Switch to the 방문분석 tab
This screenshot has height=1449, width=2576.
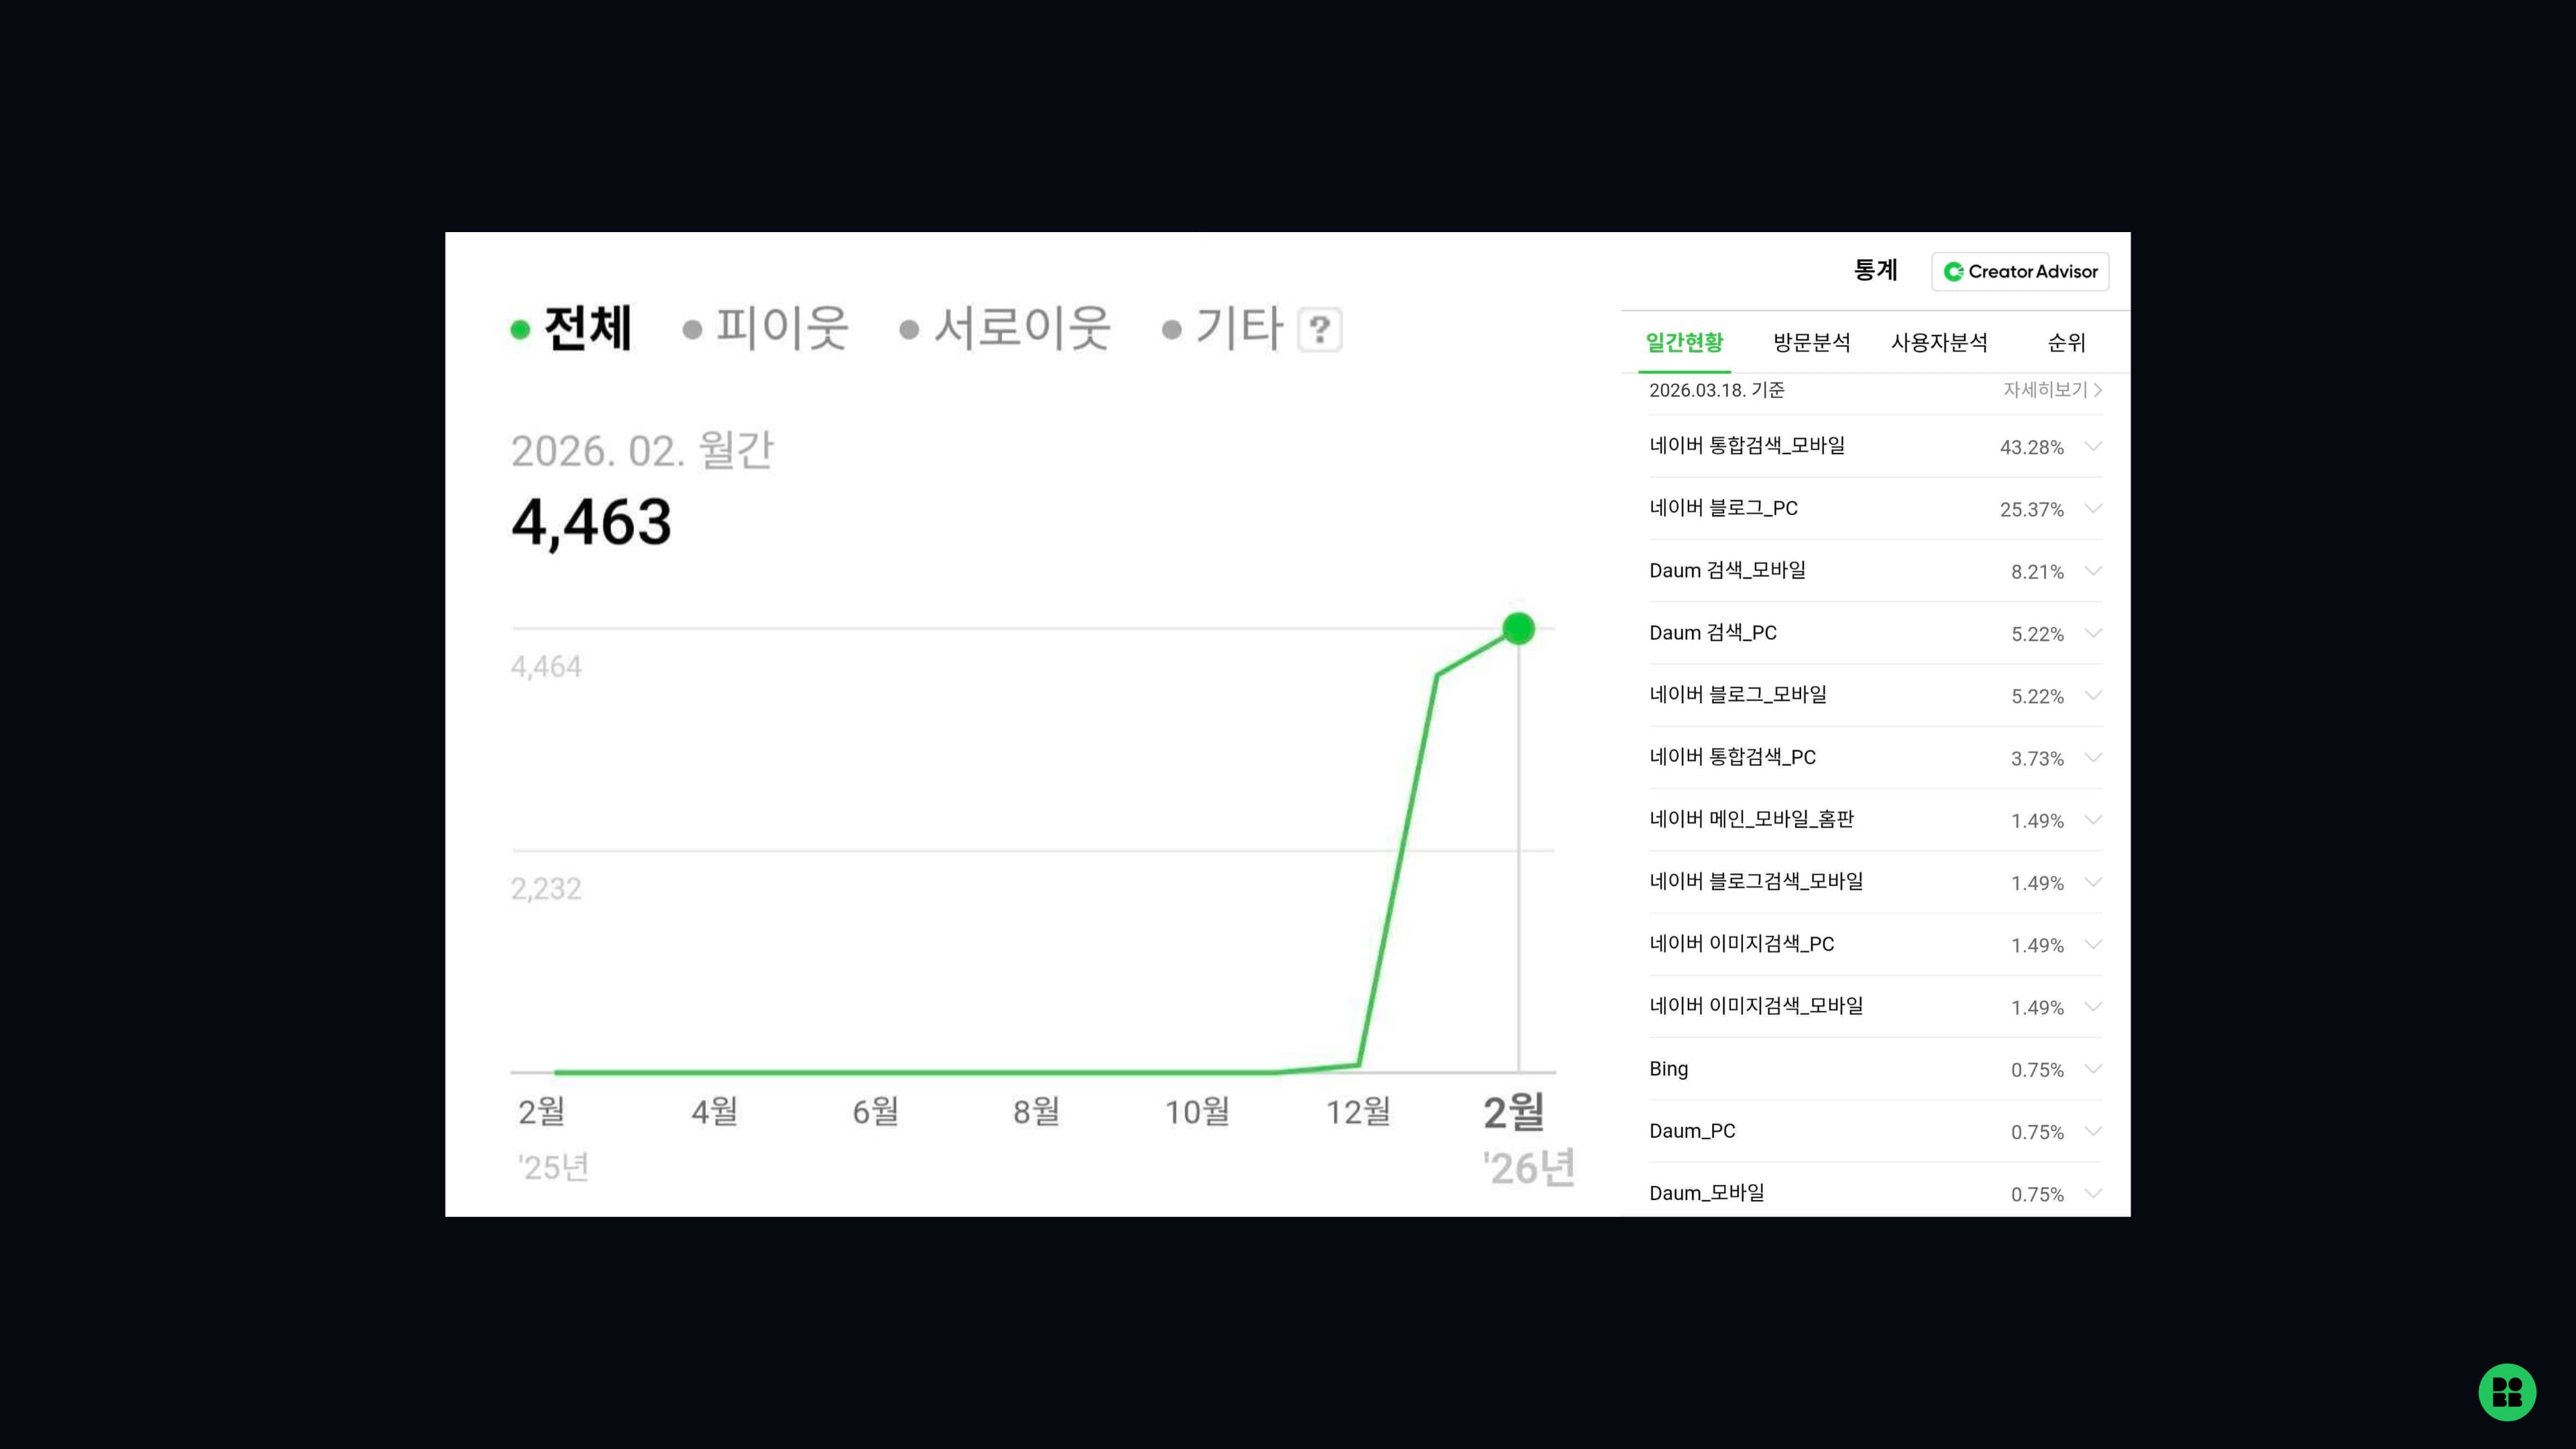(1812, 342)
